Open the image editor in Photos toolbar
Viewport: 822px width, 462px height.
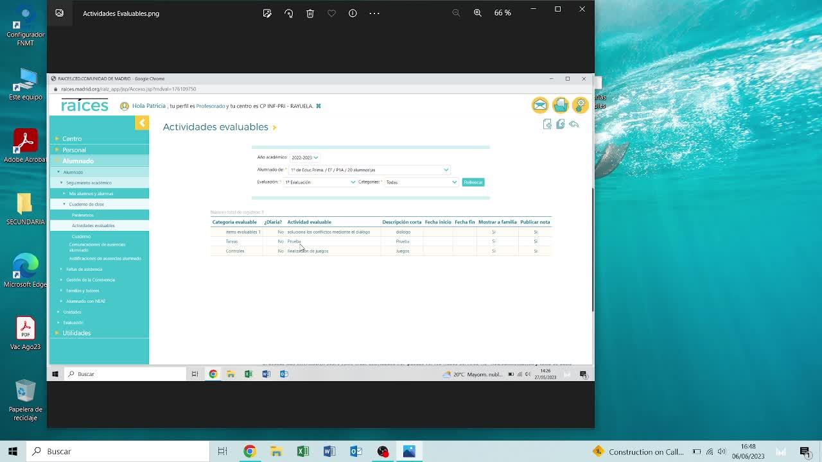[x=267, y=13]
